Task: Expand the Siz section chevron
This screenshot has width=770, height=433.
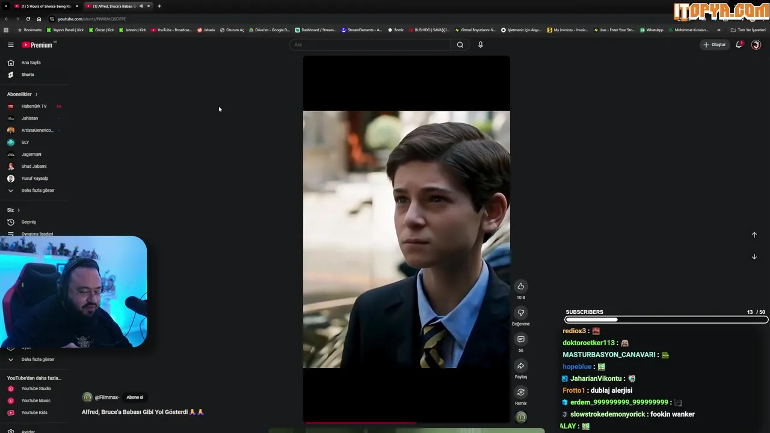Action: (x=19, y=210)
